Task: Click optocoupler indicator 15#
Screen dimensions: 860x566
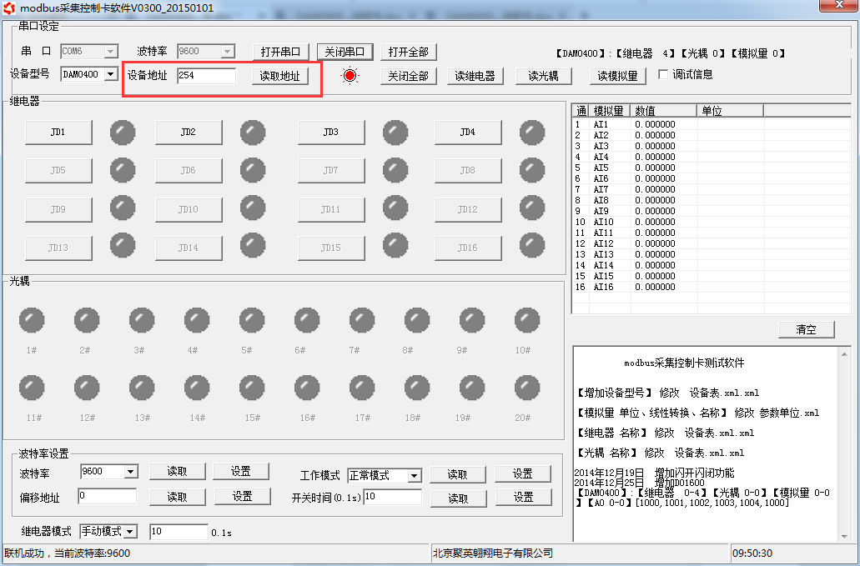Action: [252, 388]
